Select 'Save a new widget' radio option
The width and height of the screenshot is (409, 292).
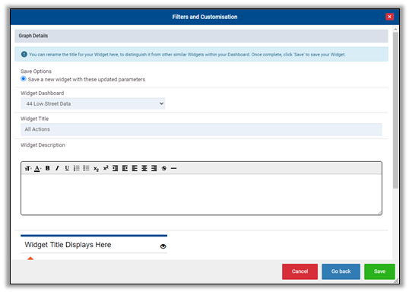coord(24,79)
